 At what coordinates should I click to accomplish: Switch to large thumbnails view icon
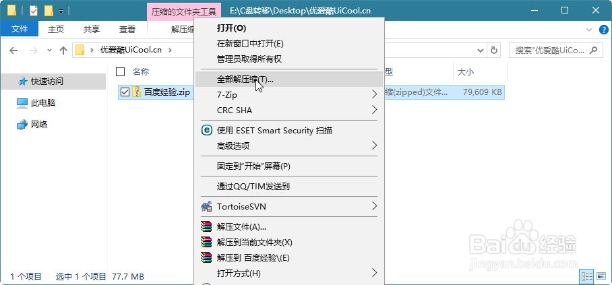pos(601,276)
